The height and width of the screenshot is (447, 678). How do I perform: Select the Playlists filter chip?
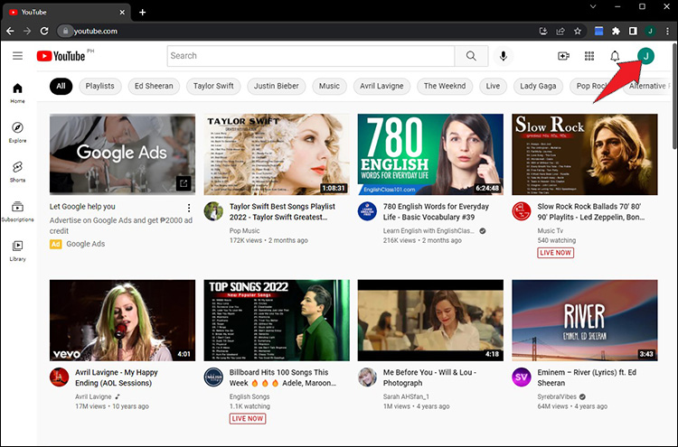[x=99, y=87]
